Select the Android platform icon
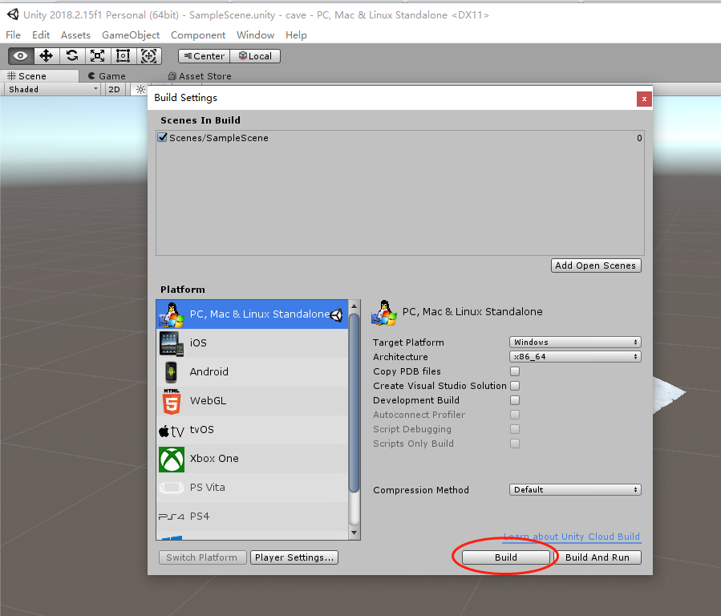 [171, 372]
